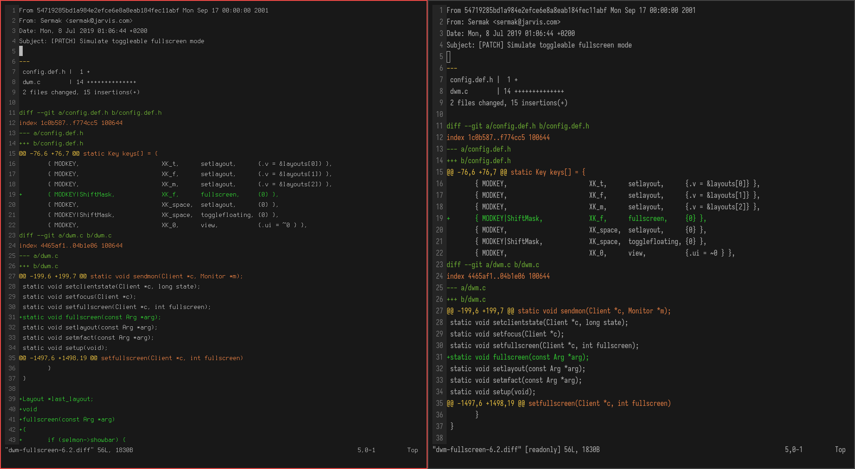
Task: Click "@@ -76,6 +76,7 @@ static Key keys[]" in right window
Action: (516, 172)
